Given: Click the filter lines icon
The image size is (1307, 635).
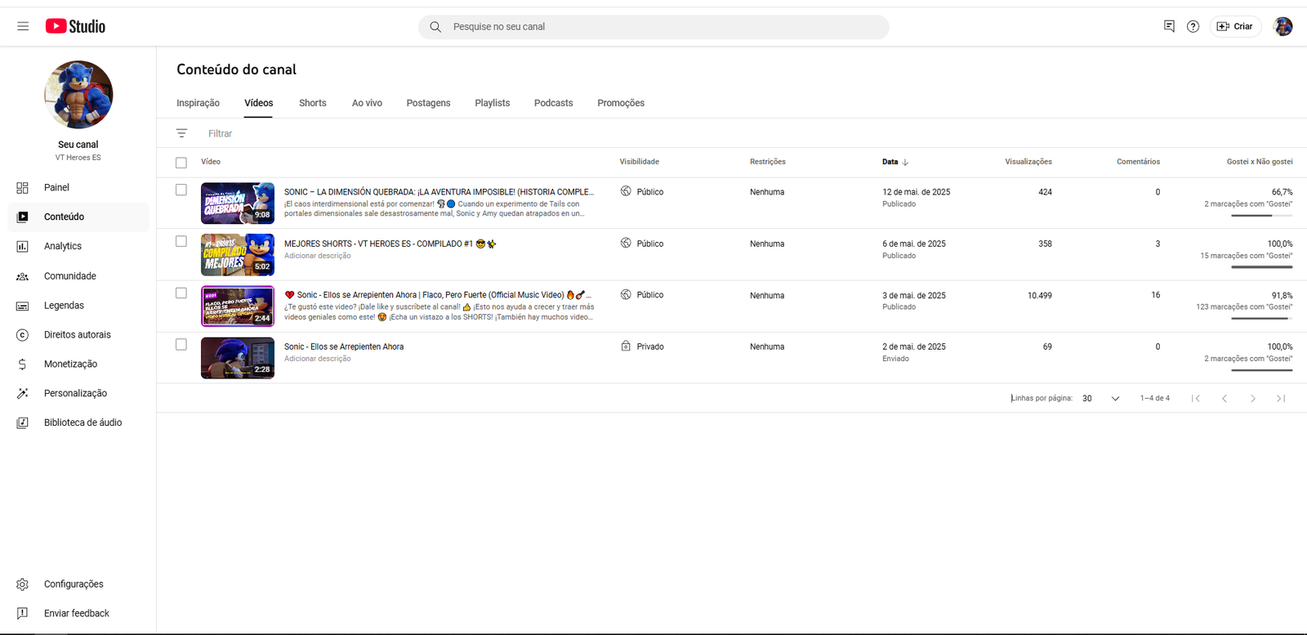Looking at the screenshot, I should coord(181,133).
